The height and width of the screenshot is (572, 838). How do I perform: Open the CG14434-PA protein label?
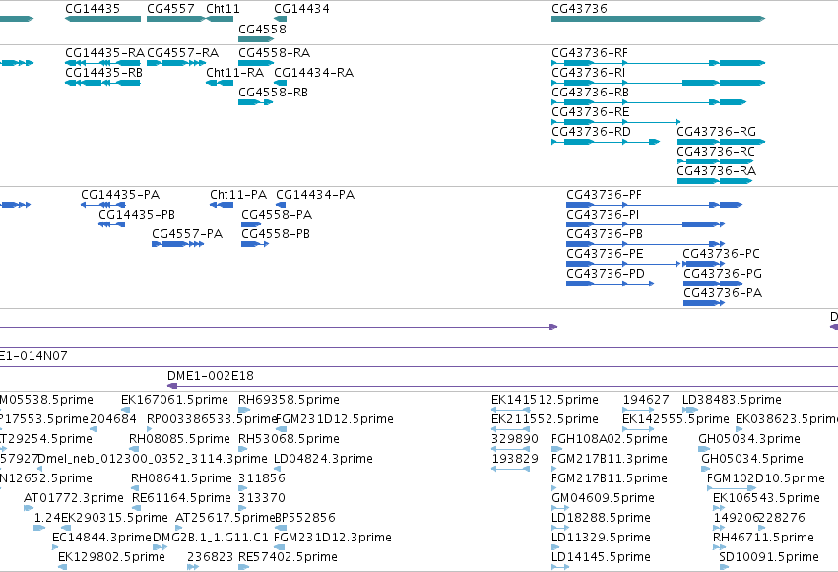click(x=315, y=195)
